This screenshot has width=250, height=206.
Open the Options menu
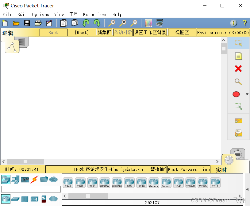40,14
